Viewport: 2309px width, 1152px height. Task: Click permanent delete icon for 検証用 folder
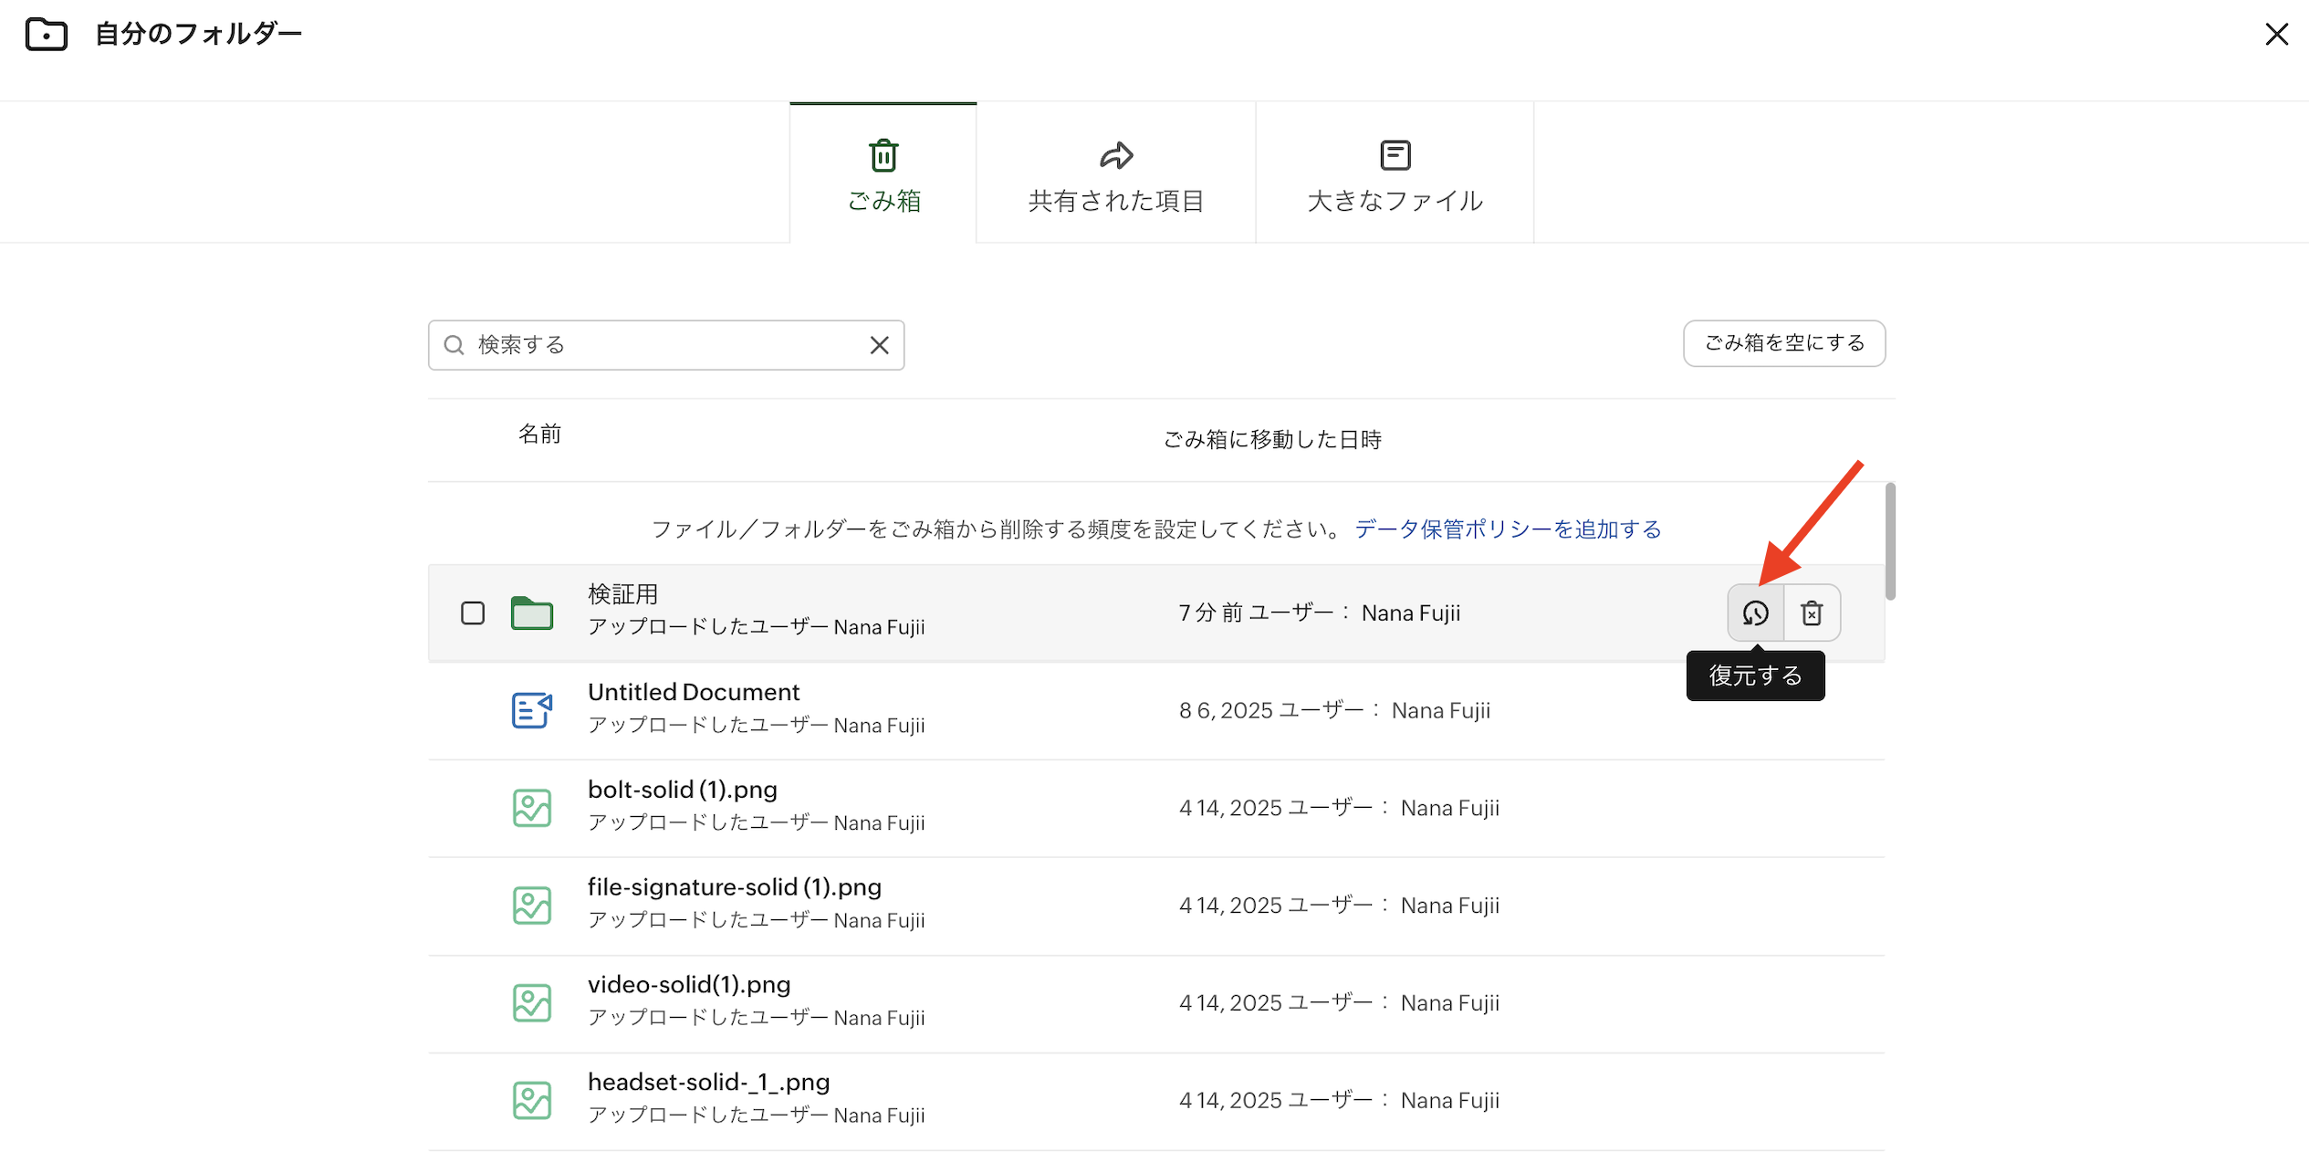click(x=1812, y=613)
